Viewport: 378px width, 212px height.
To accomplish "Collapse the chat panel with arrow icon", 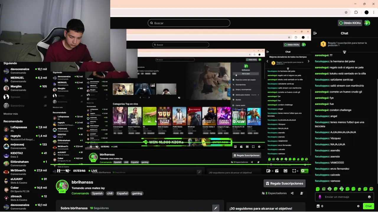I will pos(315,33).
